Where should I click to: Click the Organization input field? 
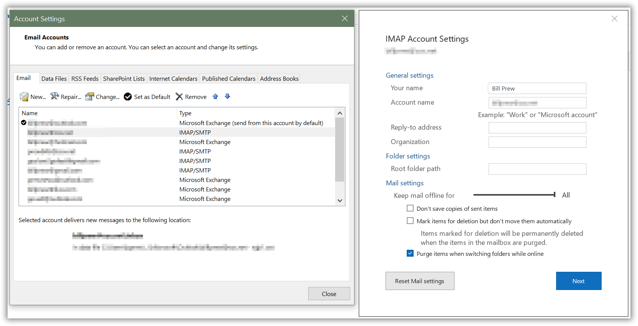tap(537, 142)
